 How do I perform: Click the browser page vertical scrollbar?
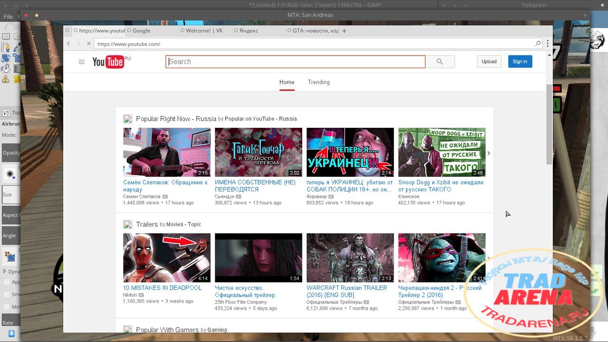(549, 123)
